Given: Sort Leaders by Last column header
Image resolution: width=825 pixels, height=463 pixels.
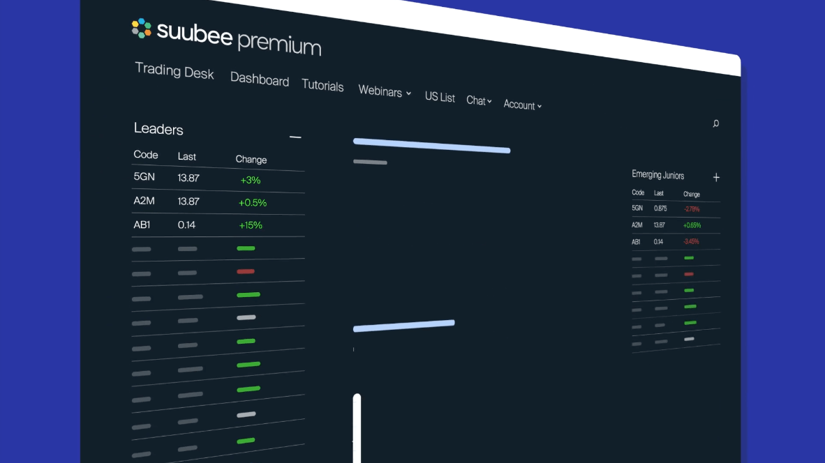Looking at the screenshot, I should tap(187, 157).
